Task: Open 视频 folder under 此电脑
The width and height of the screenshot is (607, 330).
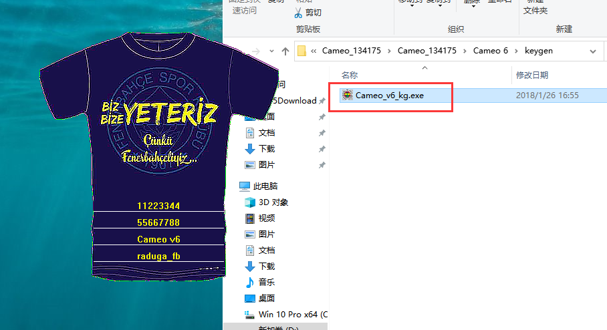Action: point(266,218)
